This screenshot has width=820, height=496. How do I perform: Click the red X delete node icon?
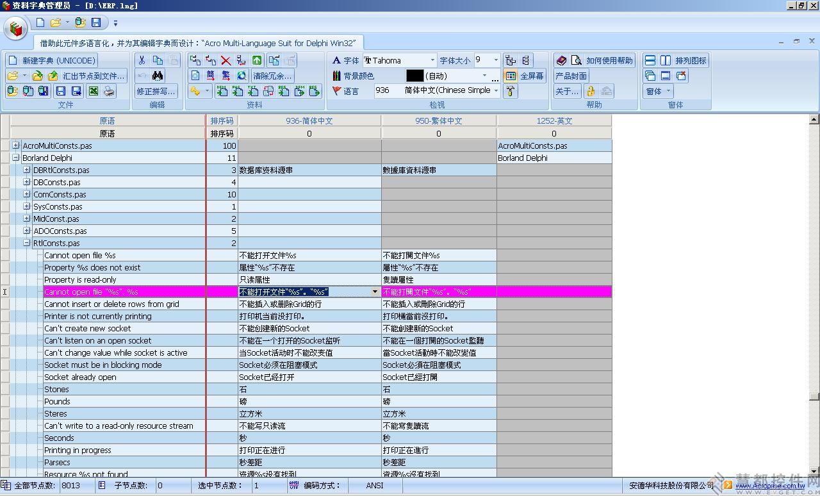pos(225,60)
